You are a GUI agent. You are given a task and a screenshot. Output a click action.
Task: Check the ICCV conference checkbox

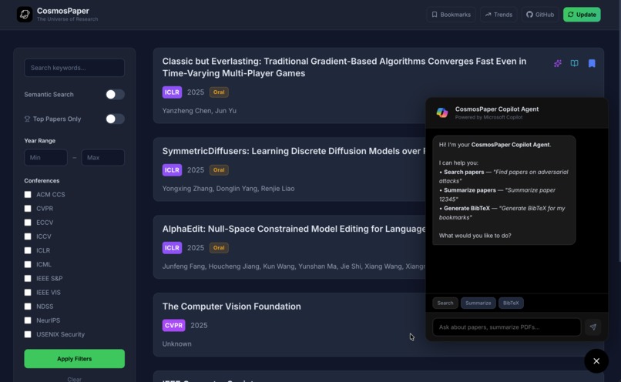[x=28, y=236]
